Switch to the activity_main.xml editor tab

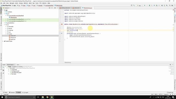pos(65,8)
